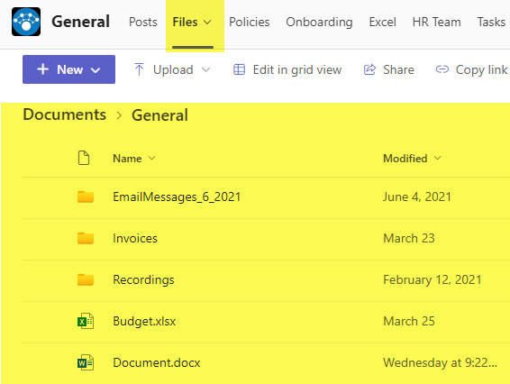Click the June 4, 2021 modified date
Image resolution: width=510 pixels, height=384 pixels.
[x=417, y=197]
